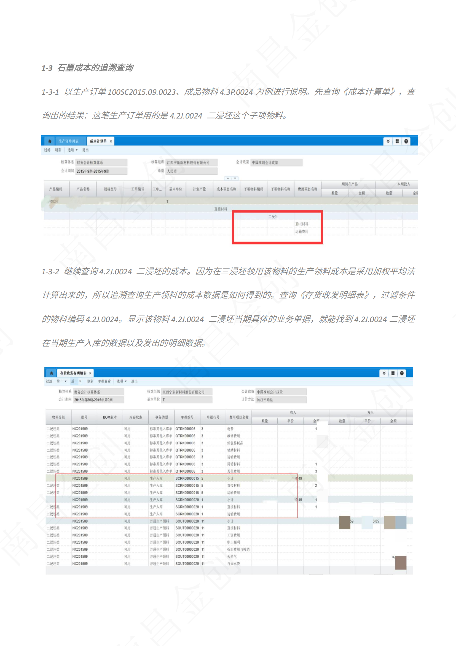
Task: Open the 前一 dropdown in inventory toolbar
Action: [x=61, y=381]
